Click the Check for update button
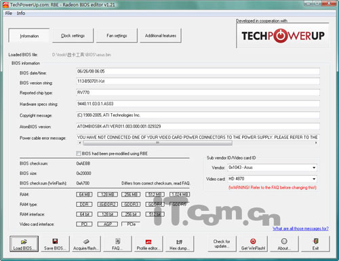 (222, 244)
